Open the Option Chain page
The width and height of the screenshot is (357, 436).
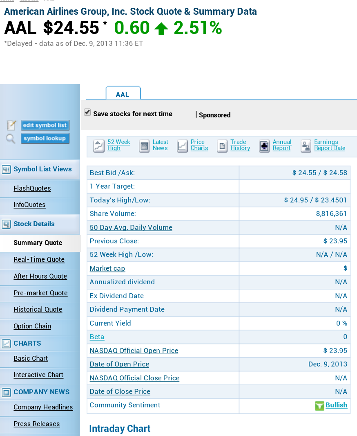click(32, 326)
